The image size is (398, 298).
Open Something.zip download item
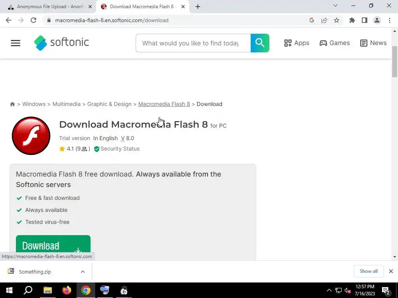coord(35,272)
